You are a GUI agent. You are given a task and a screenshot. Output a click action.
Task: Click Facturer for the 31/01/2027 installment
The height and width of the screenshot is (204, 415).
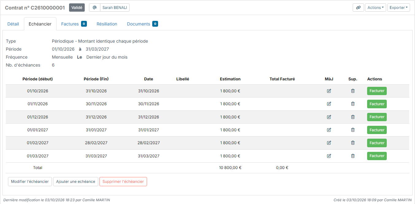[x=377, y=130]
